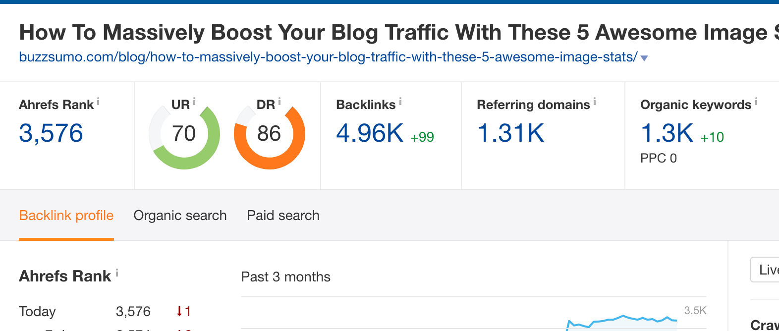Click the 1.3K organic keywords value

point(667,133)
